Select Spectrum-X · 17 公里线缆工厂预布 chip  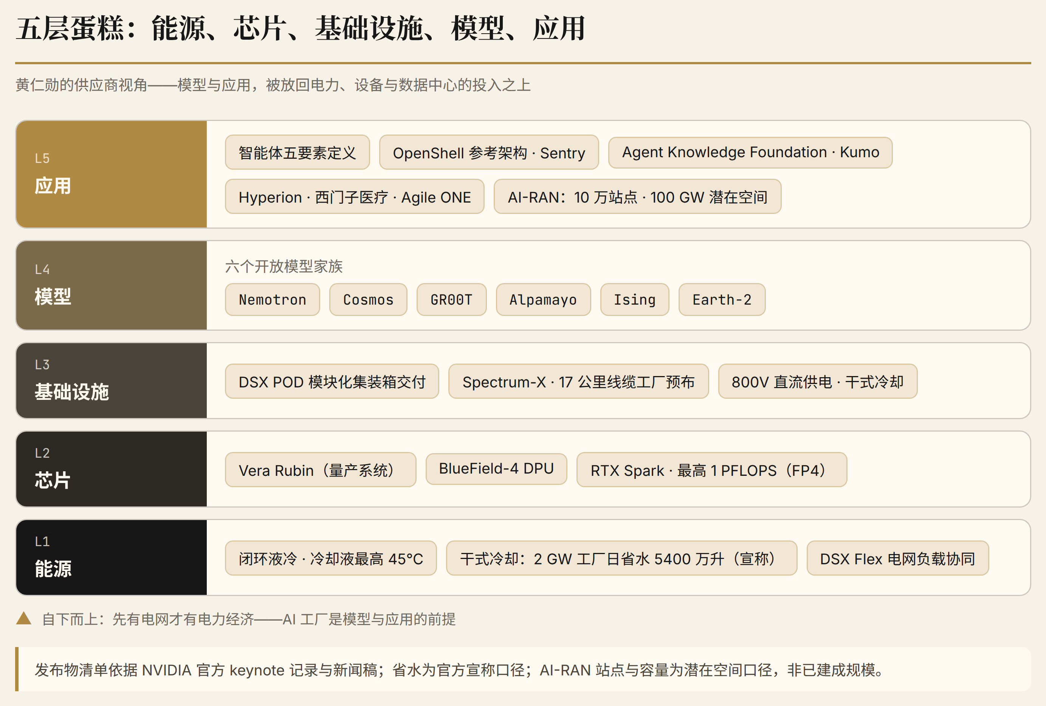pyautogui.click(x=578, y=382)
